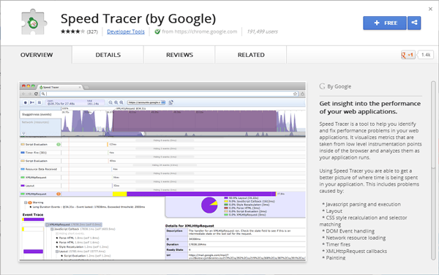Click the green verified checkmark icon
The height and width of the screenshot is (275, 439).
(x=157, y=31)
